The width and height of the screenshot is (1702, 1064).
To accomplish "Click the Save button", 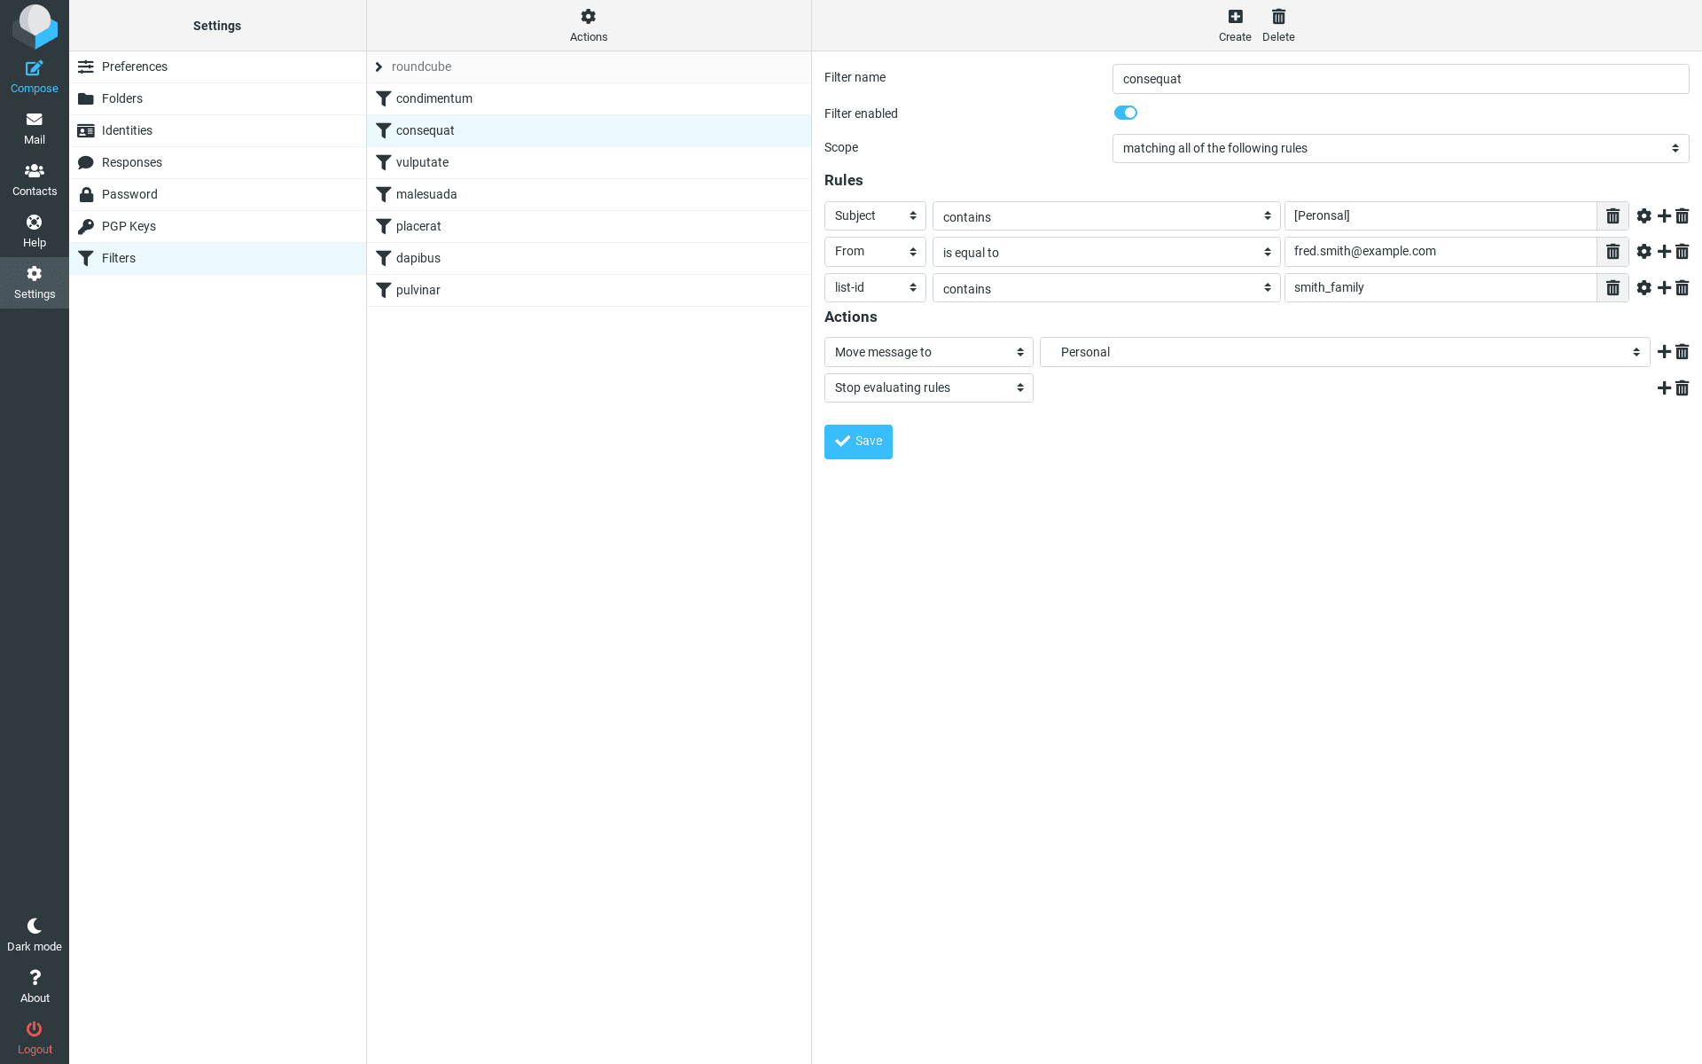I will point(858,442).
